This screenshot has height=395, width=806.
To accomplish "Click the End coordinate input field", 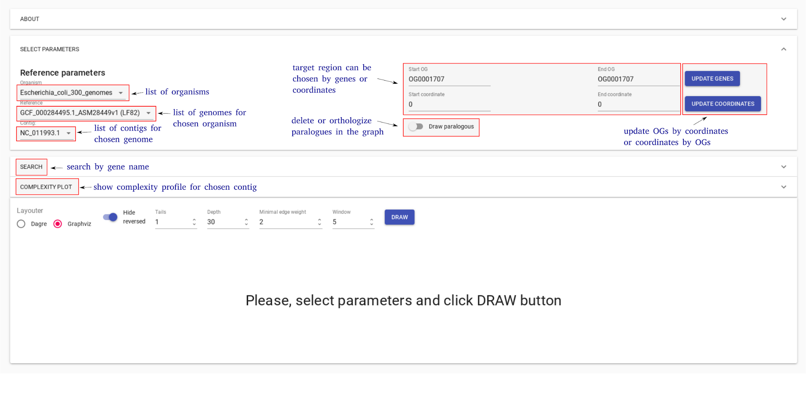I will [x=638, y=104].
